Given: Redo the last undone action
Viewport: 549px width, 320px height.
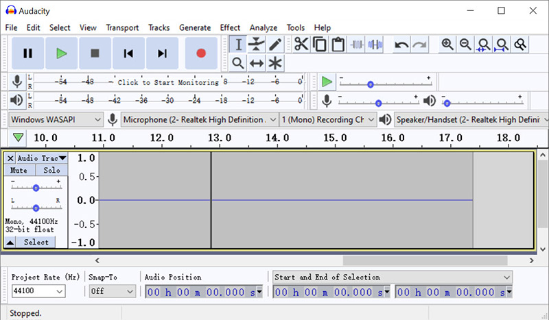Looking at the screenshot, I should [419, 45].
